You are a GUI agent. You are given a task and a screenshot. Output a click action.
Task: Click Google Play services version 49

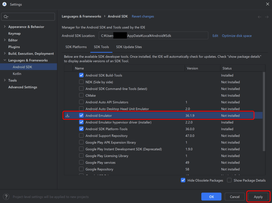187,163
